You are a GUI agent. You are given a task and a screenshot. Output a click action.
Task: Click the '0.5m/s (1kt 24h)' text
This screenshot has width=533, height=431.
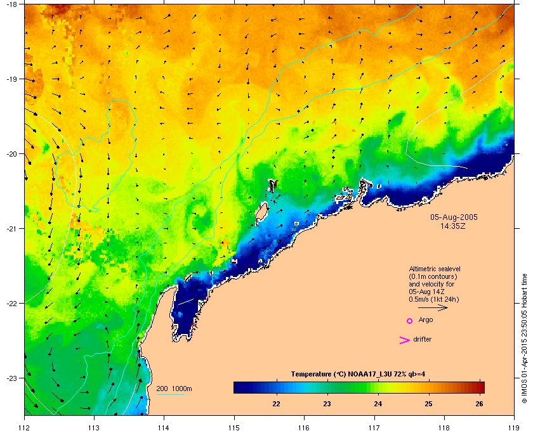(x=434, y=300)
